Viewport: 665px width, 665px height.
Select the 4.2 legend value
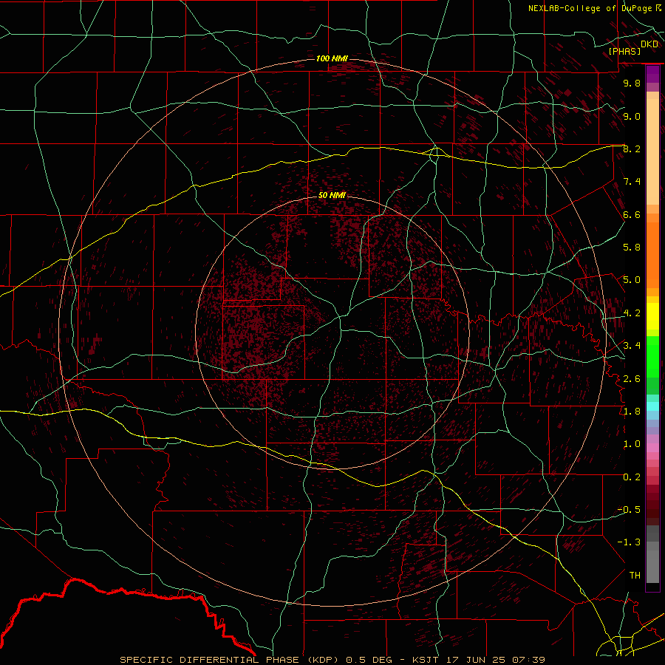632,313
